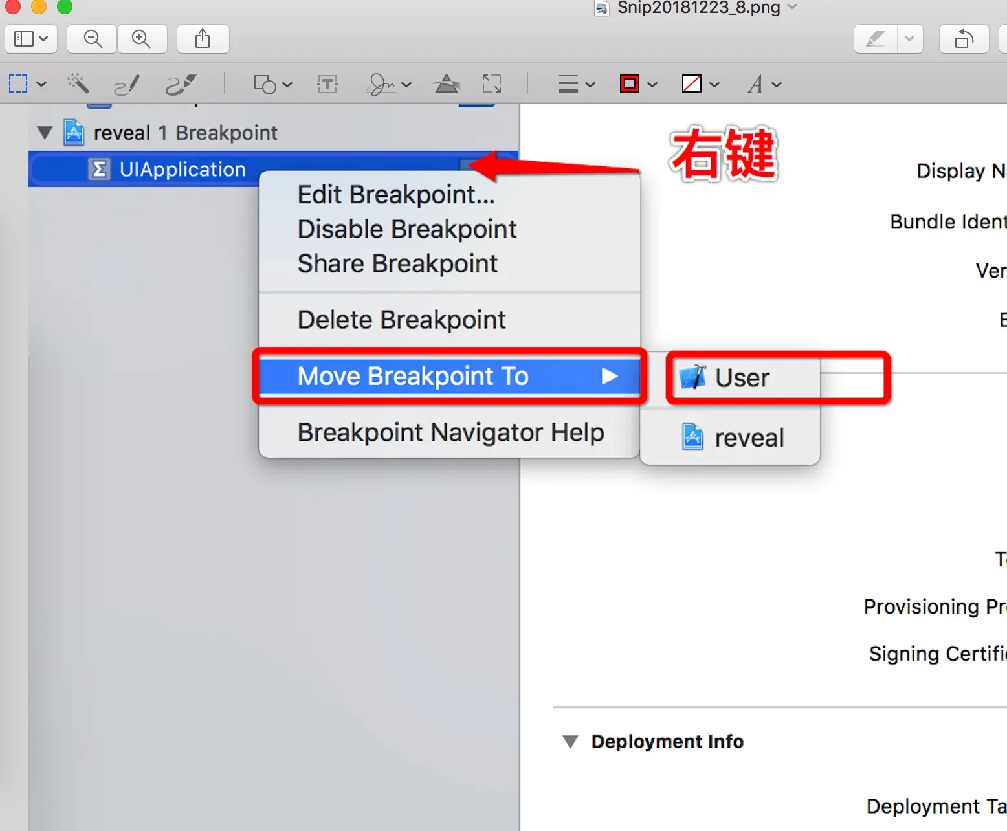Viewport: 1007px width, 831px height.
Task: Open the Sign signature tool menu
Action: (388, 84)
